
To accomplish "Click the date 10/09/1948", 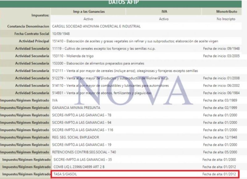I will pyautogui.click(x=61, y=34).
